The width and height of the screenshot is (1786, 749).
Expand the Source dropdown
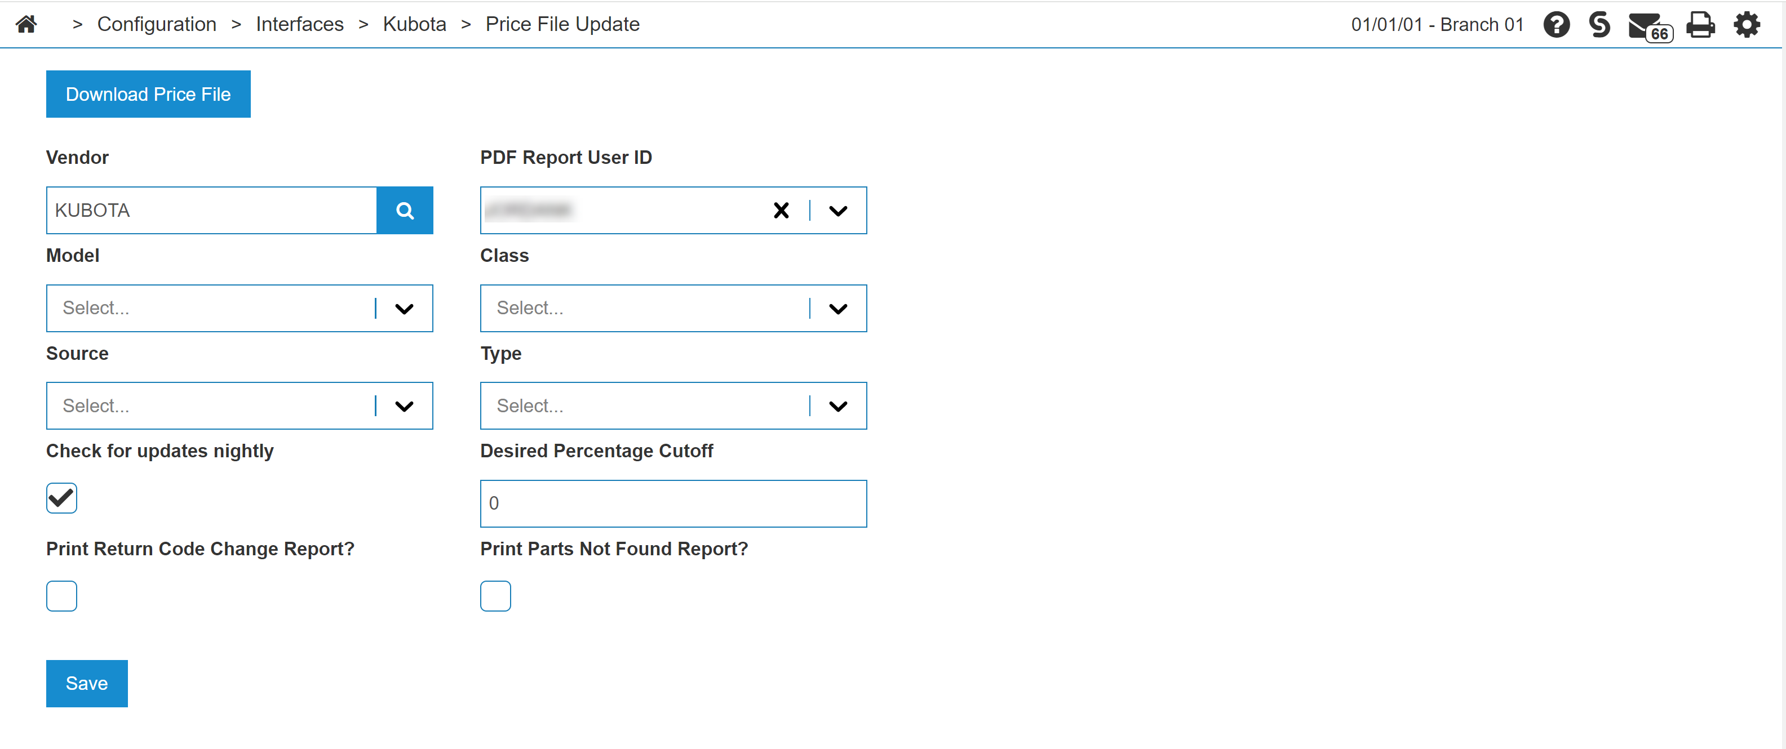pyautogui.click(x=404, y=406)
